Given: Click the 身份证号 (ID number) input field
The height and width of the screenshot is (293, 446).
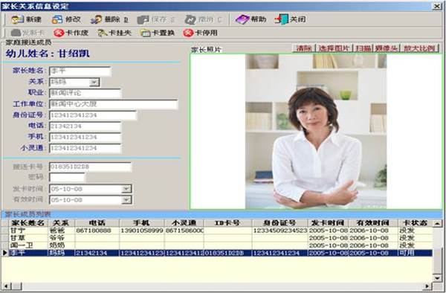Looking at the screenshot, I should point(93,115).
